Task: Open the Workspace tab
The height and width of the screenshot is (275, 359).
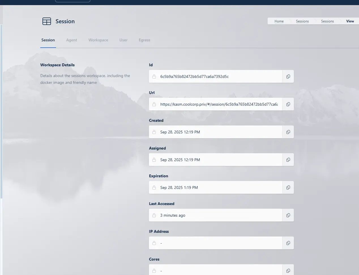Action: (x=98, y=40)
